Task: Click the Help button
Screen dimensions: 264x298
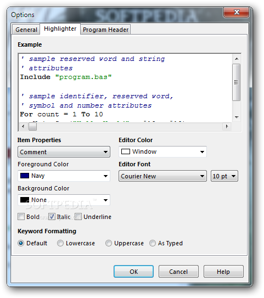Action: click(x=223, y=272)
